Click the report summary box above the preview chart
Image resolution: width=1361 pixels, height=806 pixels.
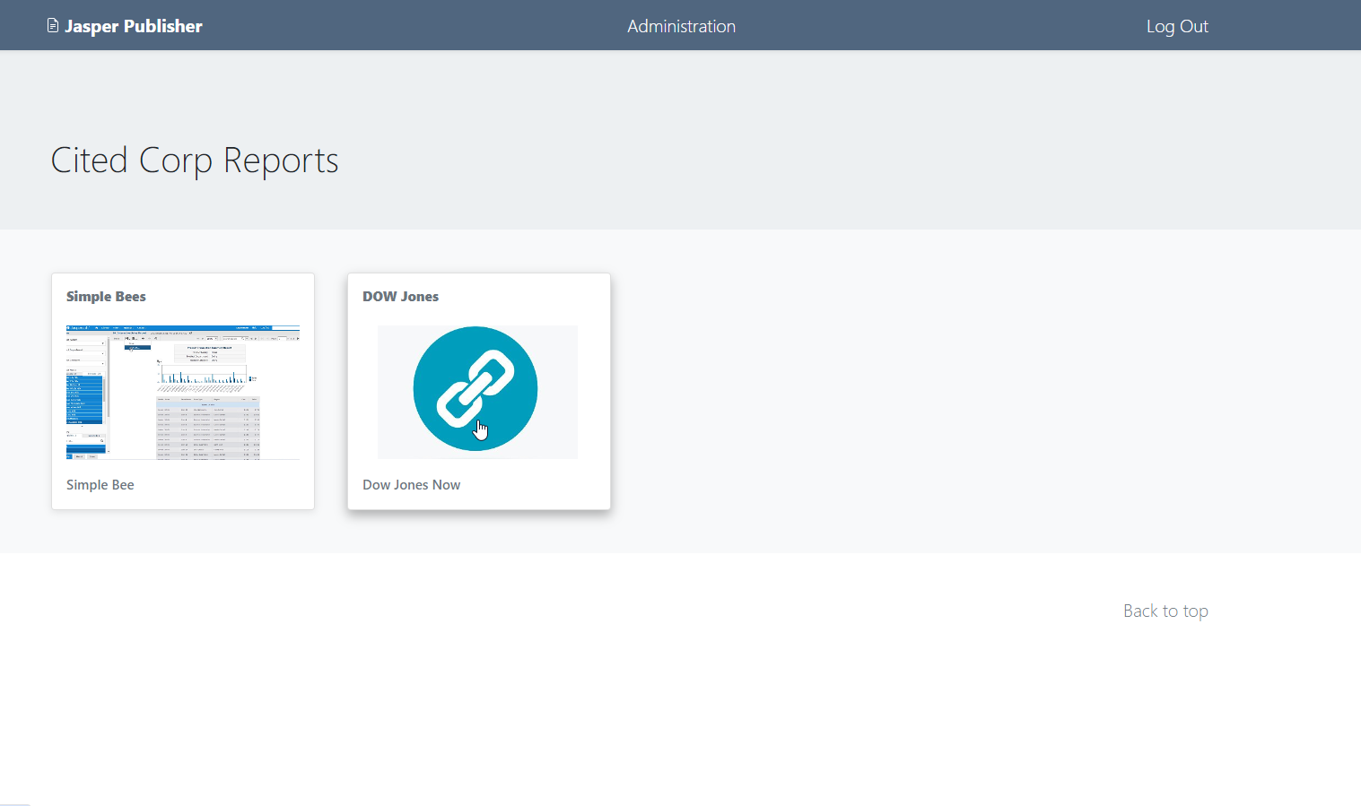click(210, 353)
